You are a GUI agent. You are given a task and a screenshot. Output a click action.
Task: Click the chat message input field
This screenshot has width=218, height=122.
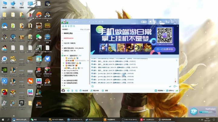point(131,86)
